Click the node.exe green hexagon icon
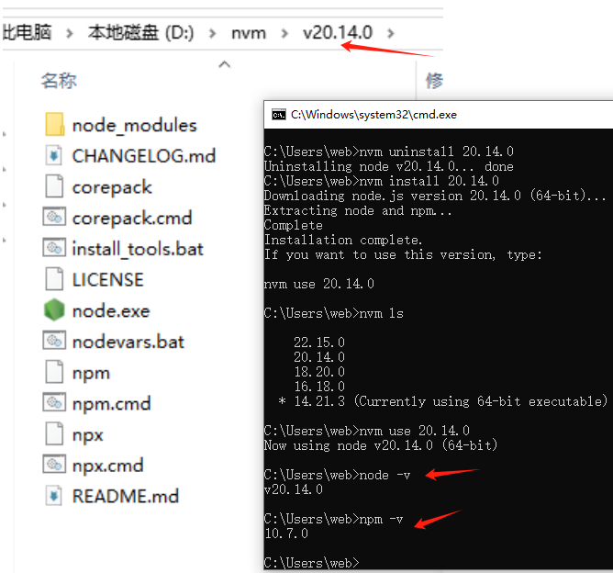613x573 pixels. tap(54, 310)
